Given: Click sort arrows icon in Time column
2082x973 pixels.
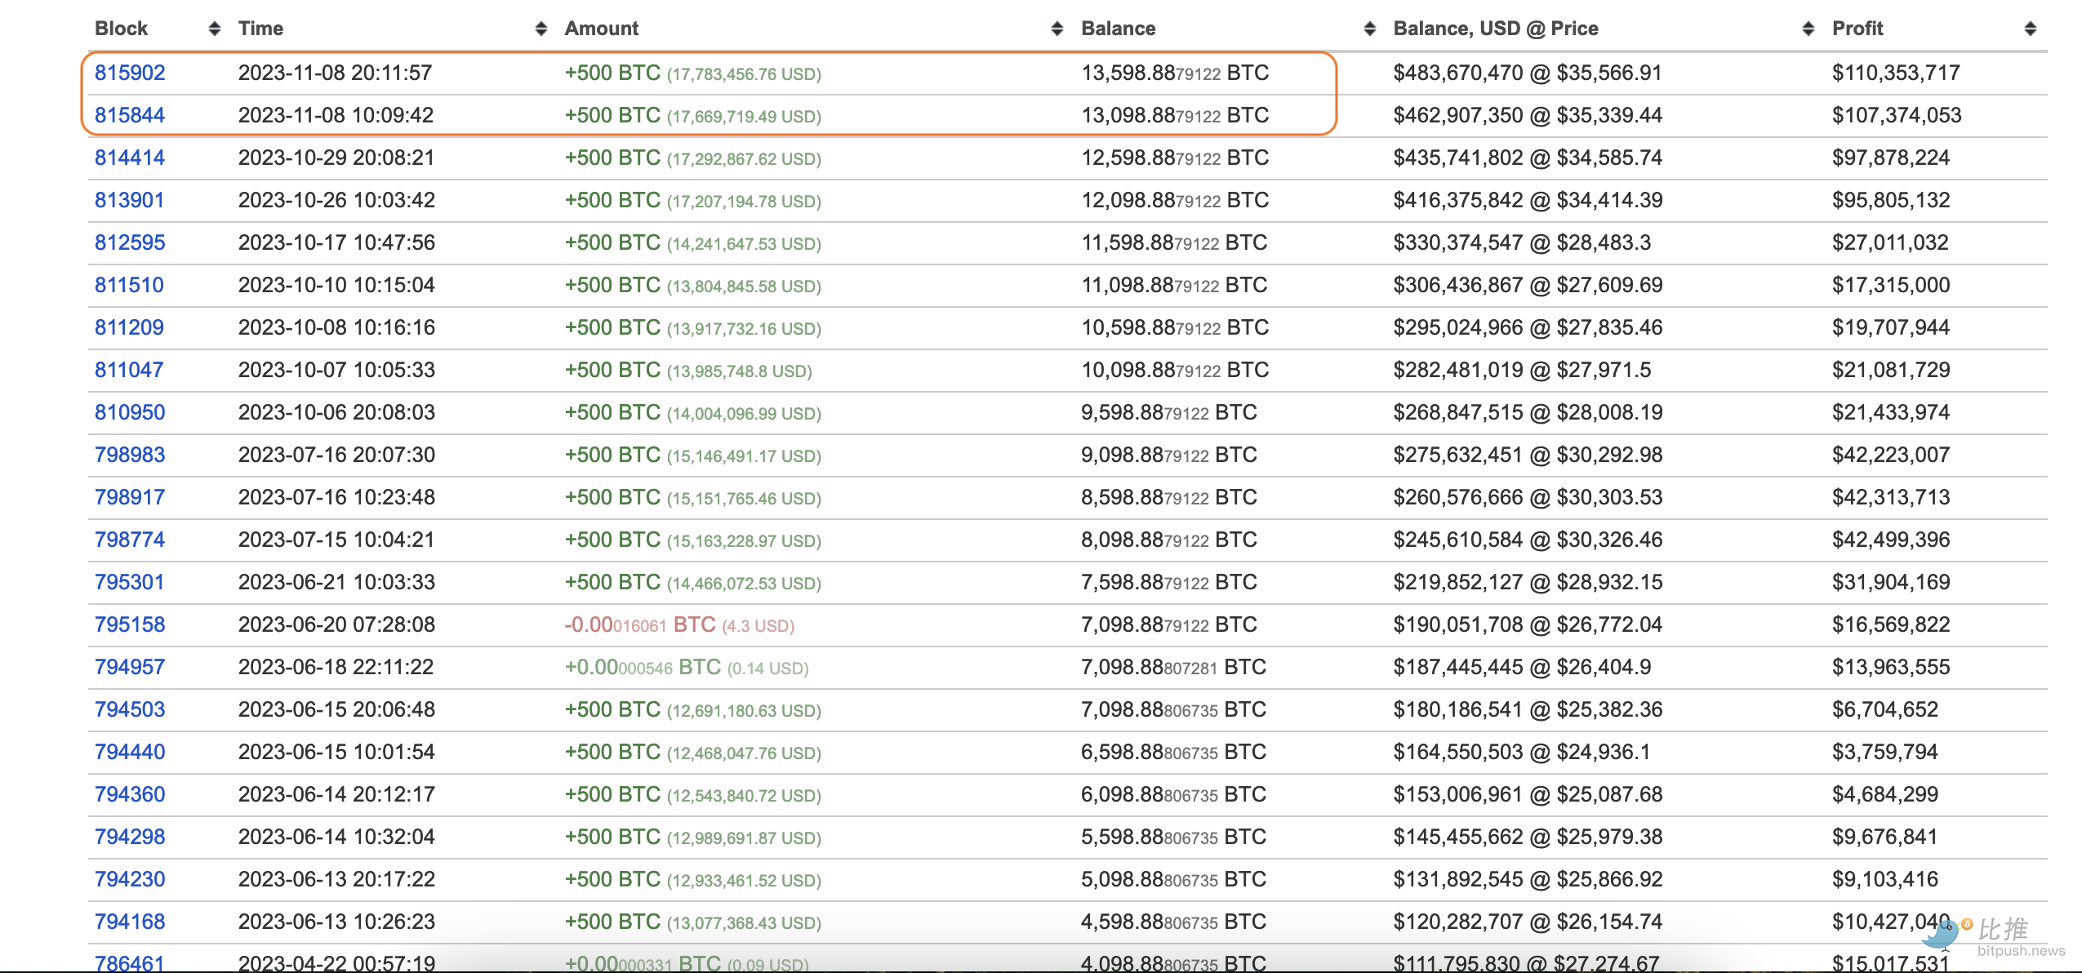Looking at the screenshot, I should coord(541,29).
